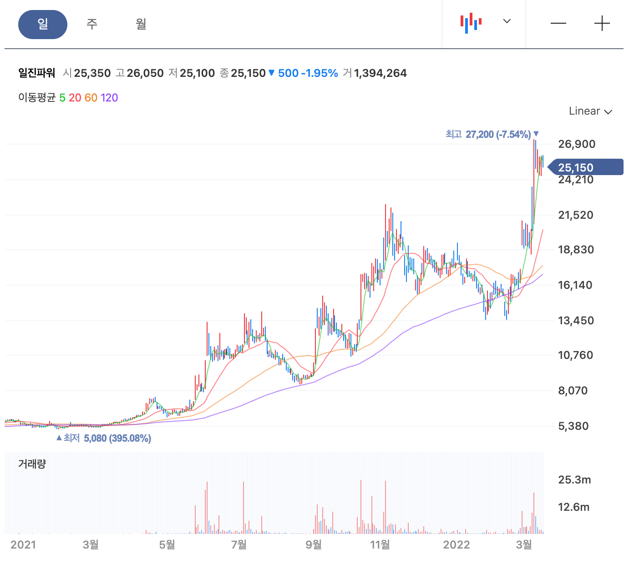The height and width of the screenshot is (574, 629).
Task: Click the current price tag 25,150
Action: [585, 167]
